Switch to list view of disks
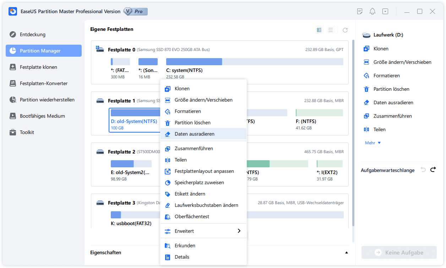 click(x=331, y=30)
